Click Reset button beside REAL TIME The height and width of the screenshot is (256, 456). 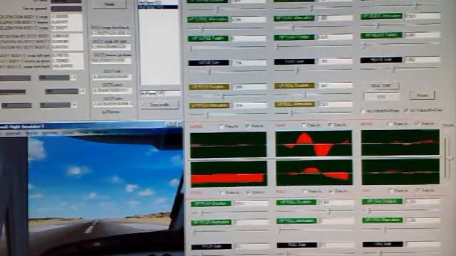pyautogui.click(x=423, y=95)
